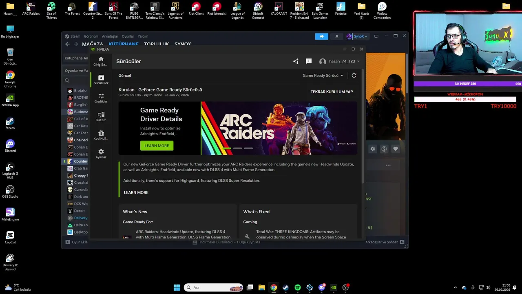The height and width of the screenshot is (294, 522).
Task: Open Discord desktop shortcut
Action: click(10, 146)
